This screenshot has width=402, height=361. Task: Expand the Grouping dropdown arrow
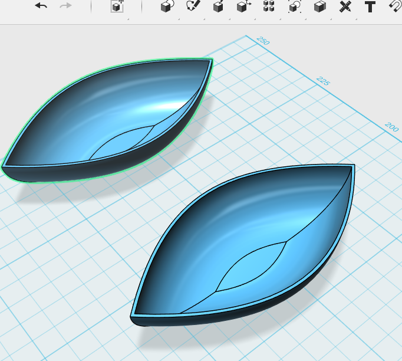pos(305,19)
